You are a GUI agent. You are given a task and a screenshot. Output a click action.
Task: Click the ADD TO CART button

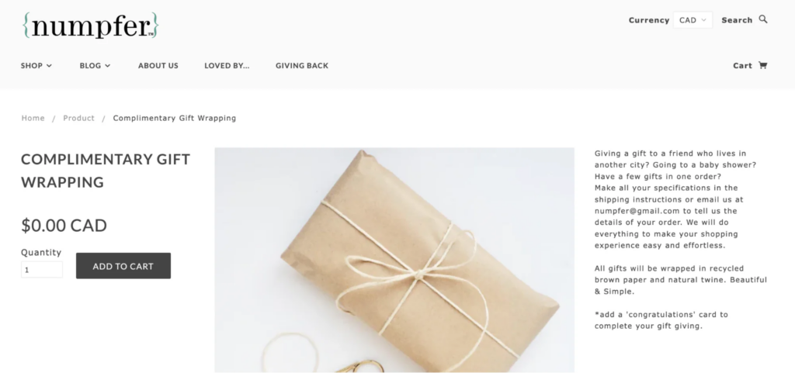[123, 266]
